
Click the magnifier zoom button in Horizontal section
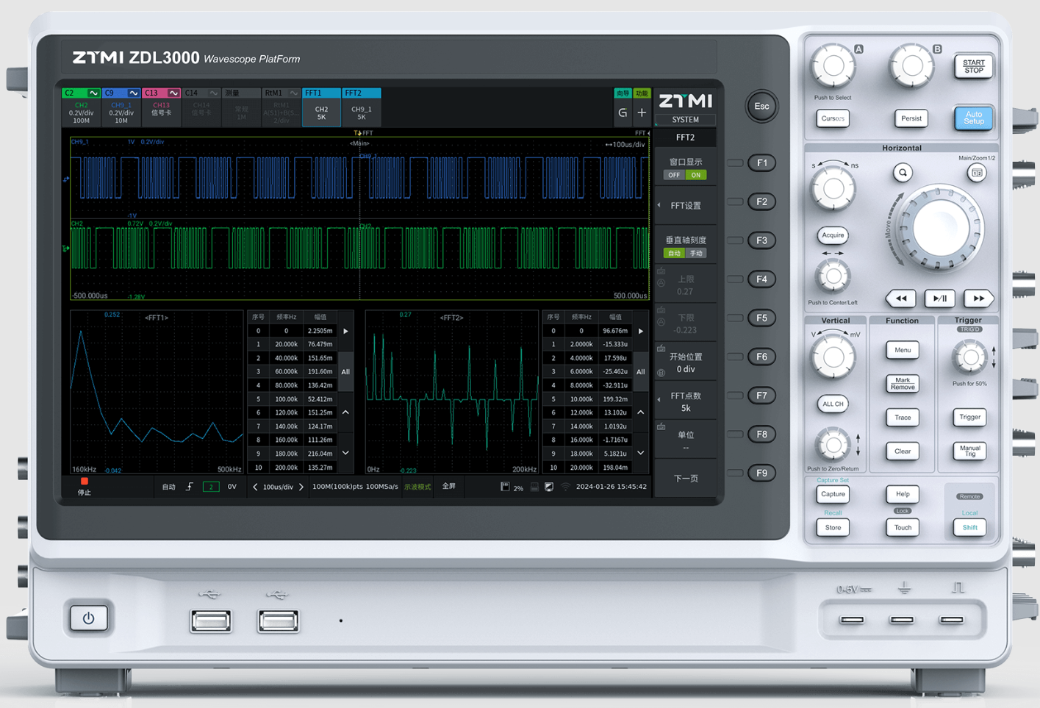pyautogui.click(x=903, y=173)
